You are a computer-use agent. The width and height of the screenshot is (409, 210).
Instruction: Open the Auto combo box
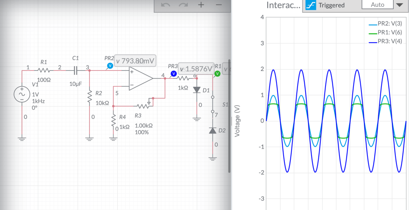coord(377,5)
